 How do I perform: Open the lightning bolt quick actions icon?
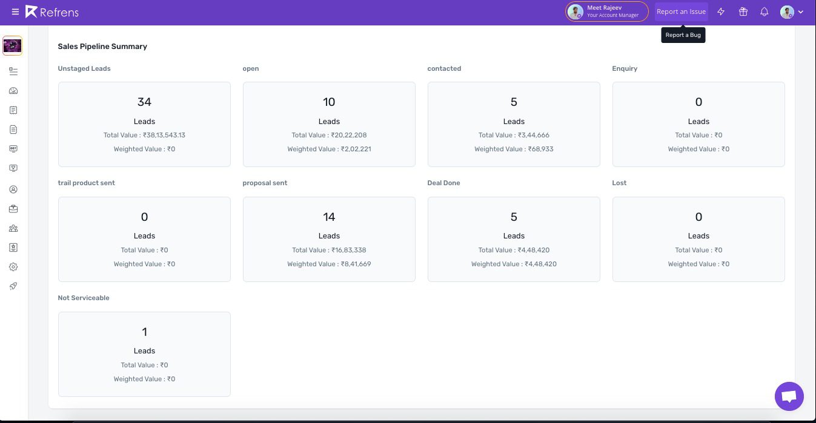pyautogui.click(x=721, y=11)
